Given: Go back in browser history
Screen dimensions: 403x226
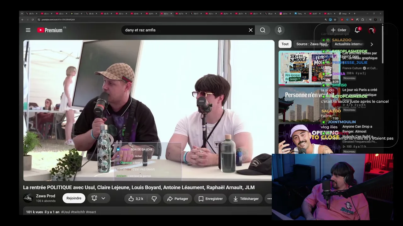Looking at the screenshot, I should point(22,20).
